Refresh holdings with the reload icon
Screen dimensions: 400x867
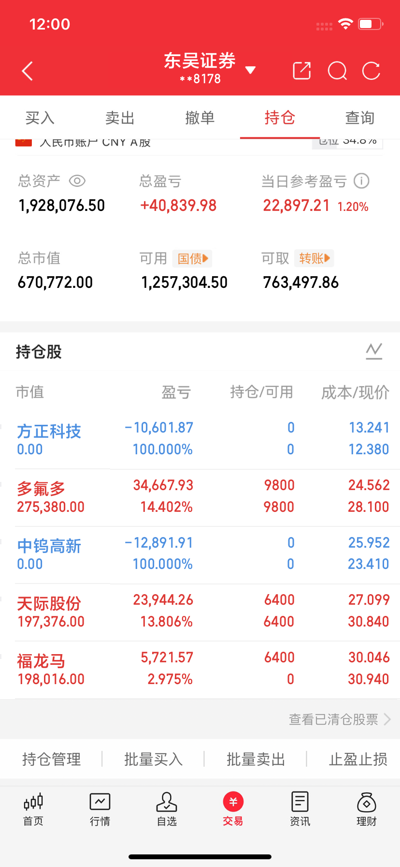pyautogui.click(x=371, y=71)
